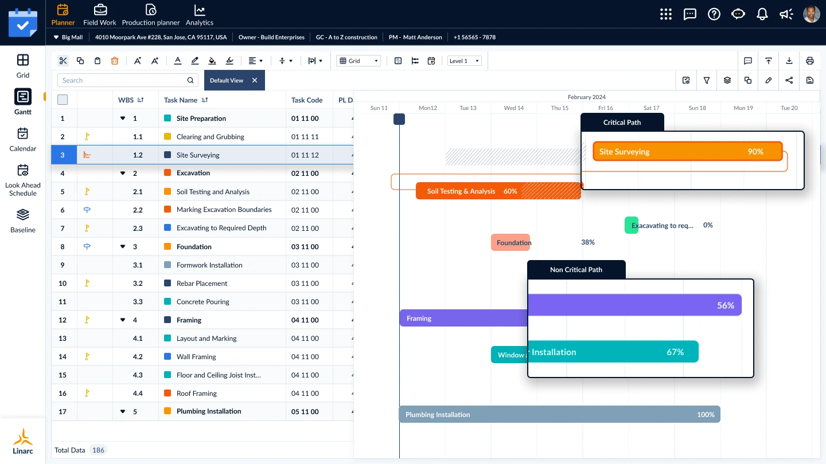The height and width of the screenshot is (464, 826).
Task: Click the Search input field
Action: click(x=128, y=80)
